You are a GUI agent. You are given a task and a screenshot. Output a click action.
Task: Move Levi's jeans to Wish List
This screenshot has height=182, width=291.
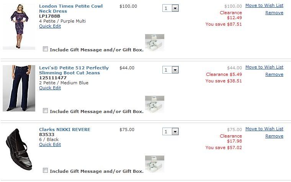(x=264, y=67)
